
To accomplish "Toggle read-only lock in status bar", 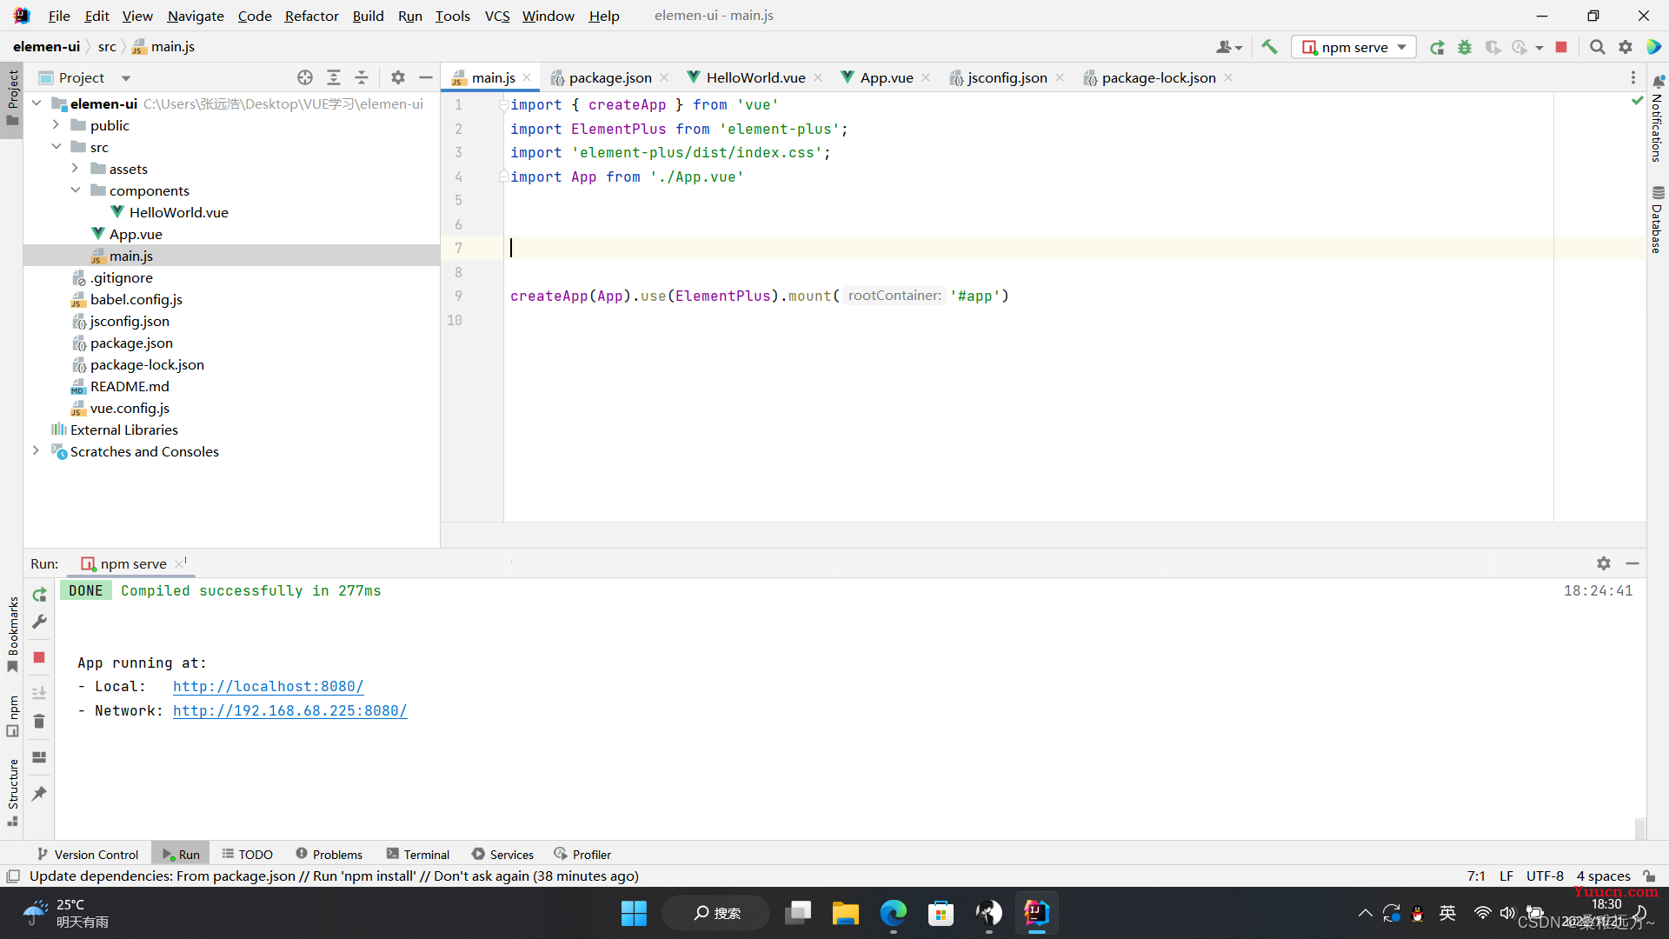I will pyautogui.click(x=1649, y=876).
